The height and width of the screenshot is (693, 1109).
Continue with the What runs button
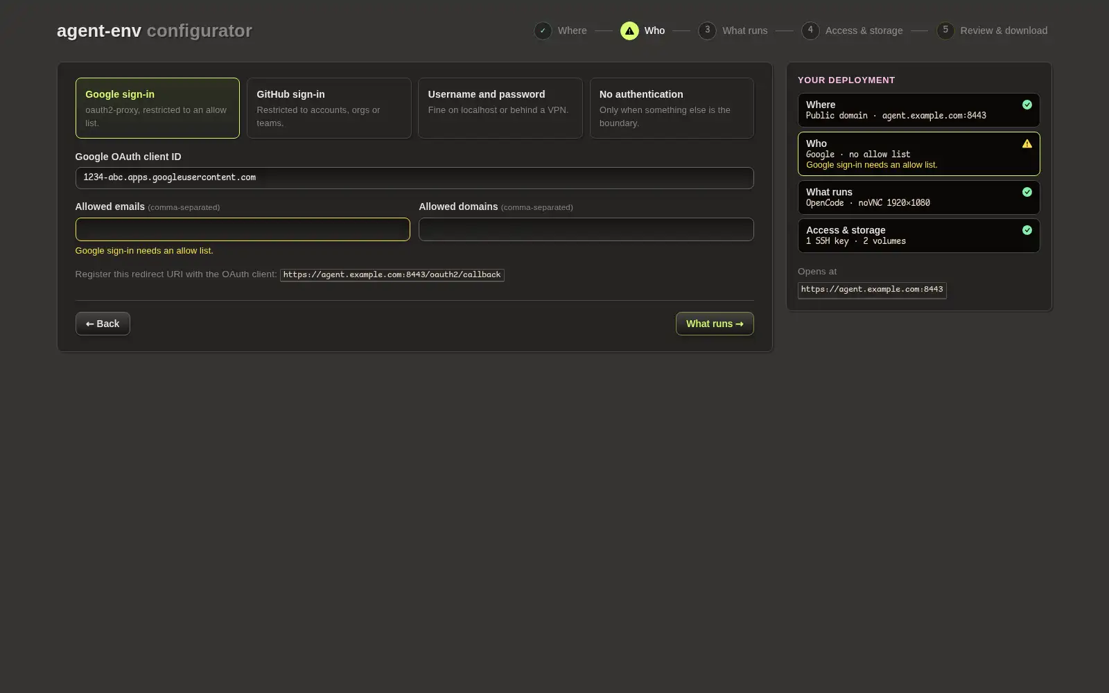[715, 324]
